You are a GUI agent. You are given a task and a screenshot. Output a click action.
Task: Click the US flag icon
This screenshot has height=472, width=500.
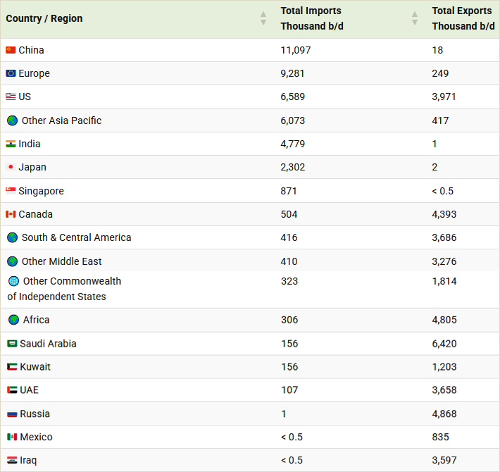point(11,97)
